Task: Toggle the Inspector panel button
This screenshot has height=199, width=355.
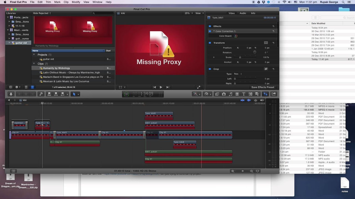Action: tap(265, 94)
